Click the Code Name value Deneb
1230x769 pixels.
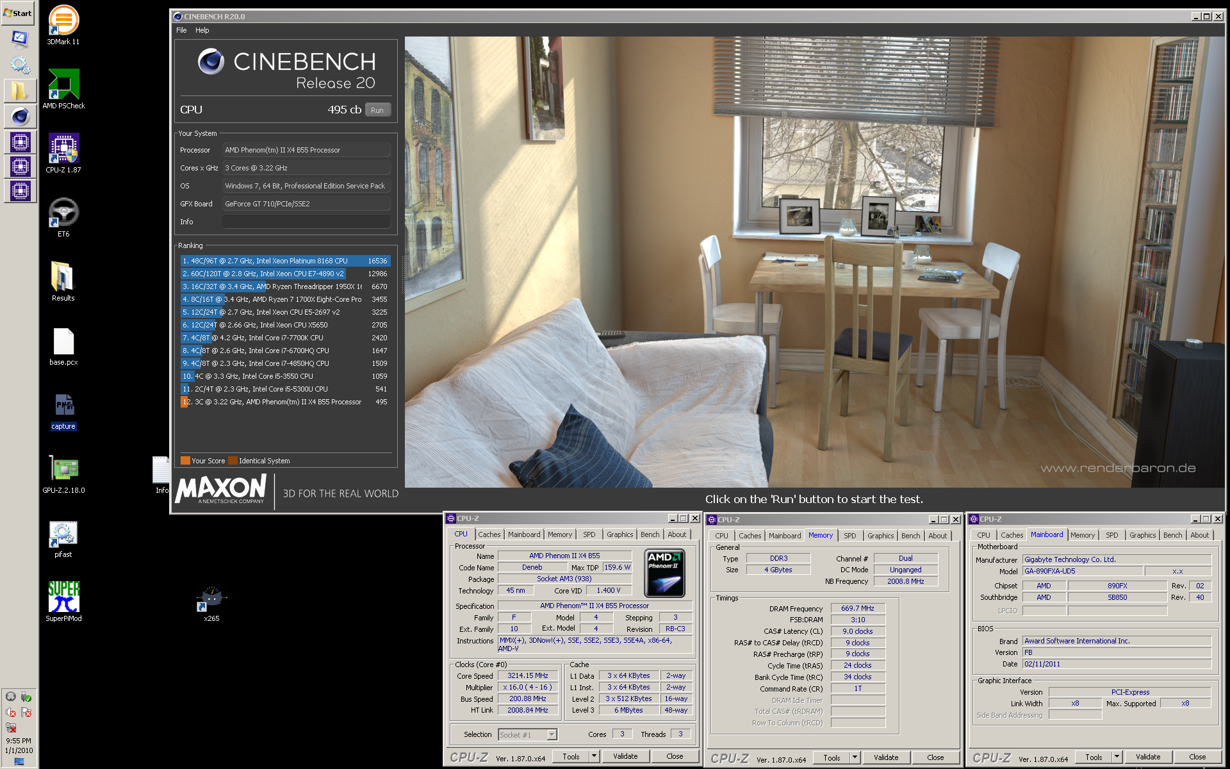tap(532, 567)
